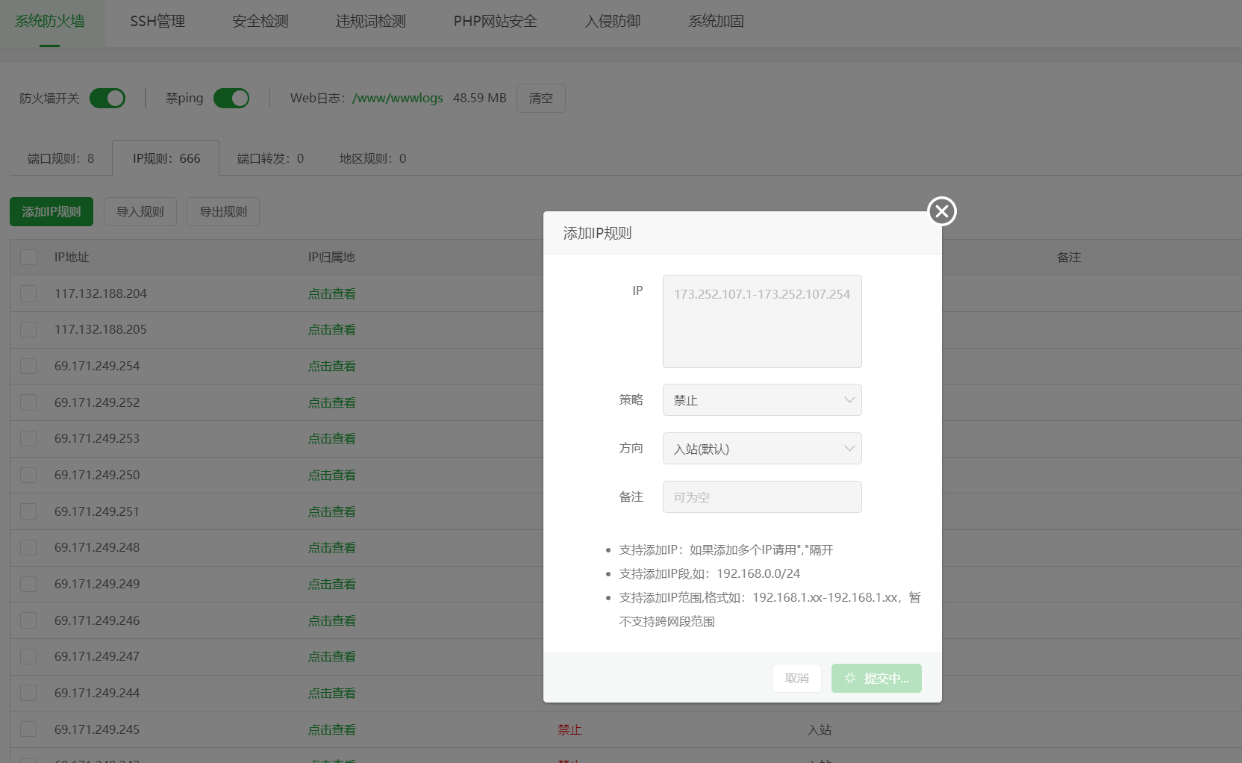
Task: Click 点击查看 for 117.132.188.204
Action: tap(332, 293)
